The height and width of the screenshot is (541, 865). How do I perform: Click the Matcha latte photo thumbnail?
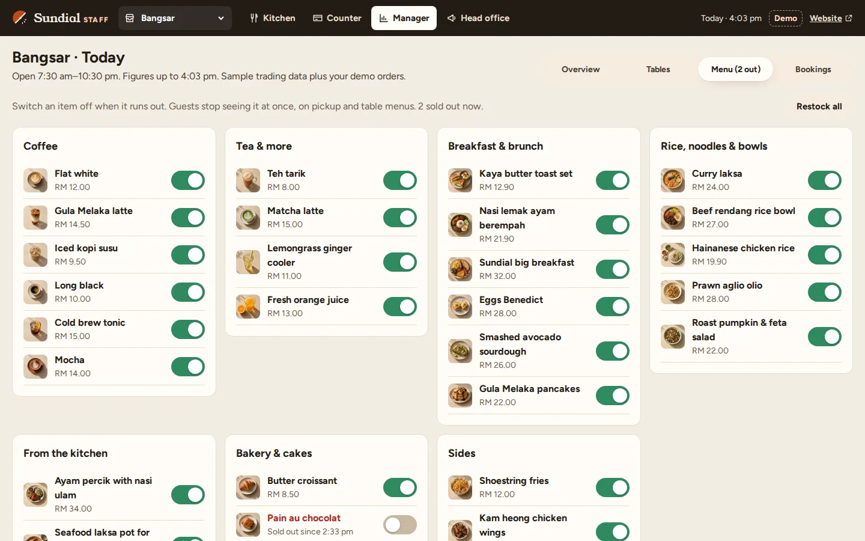pos(248,218)
